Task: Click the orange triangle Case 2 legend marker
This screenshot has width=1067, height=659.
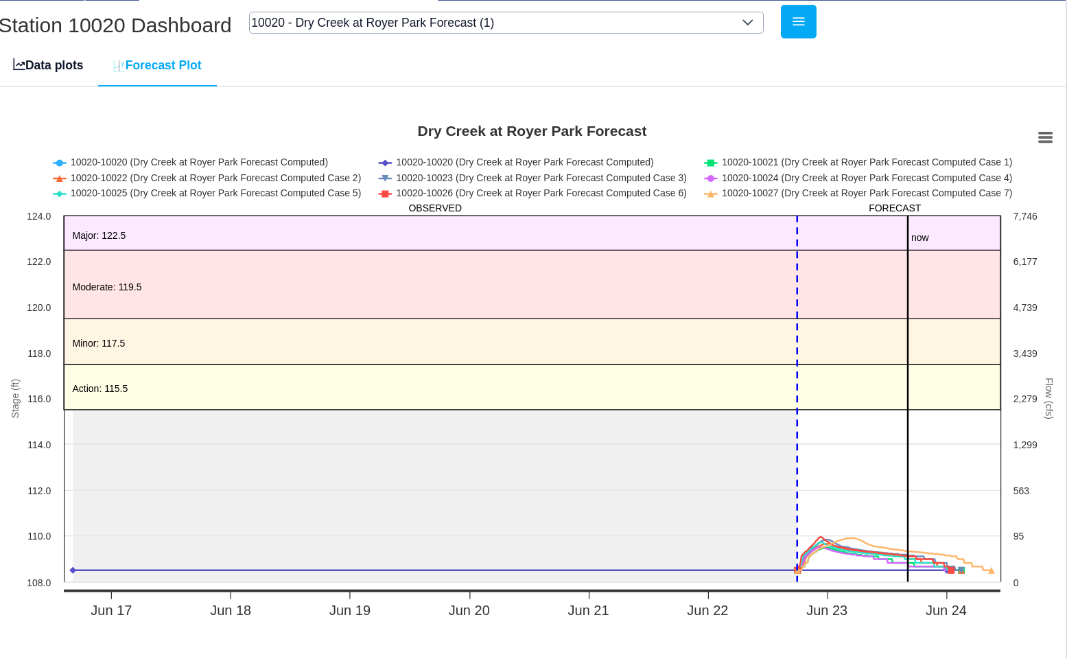Action: click(x=60, y=178)
